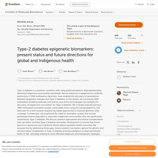
Task: Share article on X
Action: pyautogui.click(x=128, y=62)
